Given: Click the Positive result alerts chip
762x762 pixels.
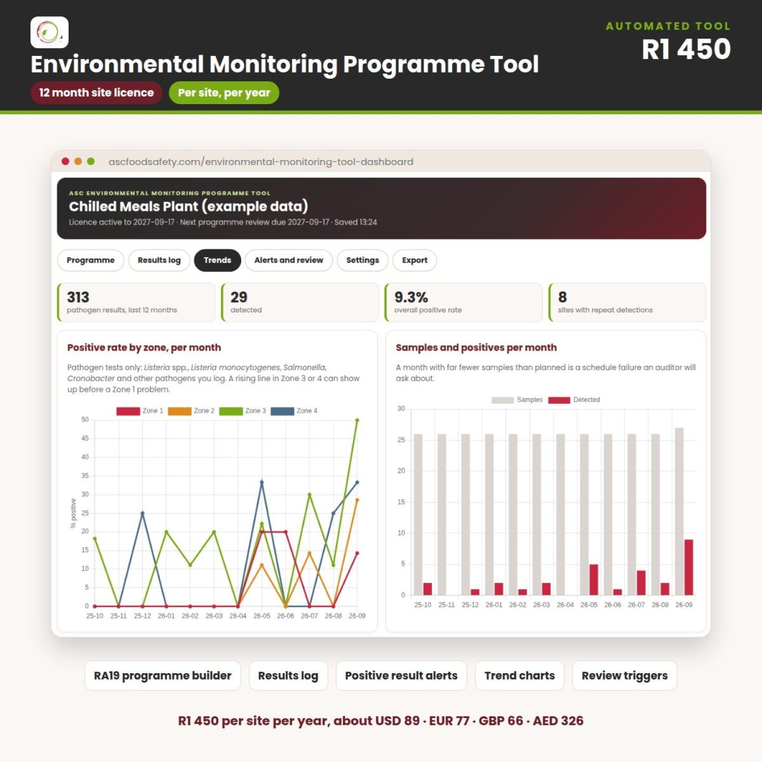Looking at the screenshot, I should tap(401, 676).
